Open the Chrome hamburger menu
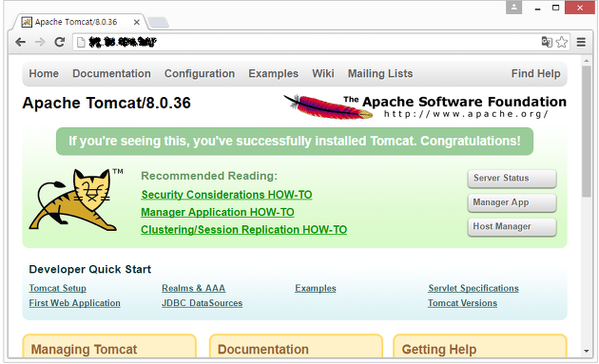This screenshot has width=599, height=364. pos(581,42)
